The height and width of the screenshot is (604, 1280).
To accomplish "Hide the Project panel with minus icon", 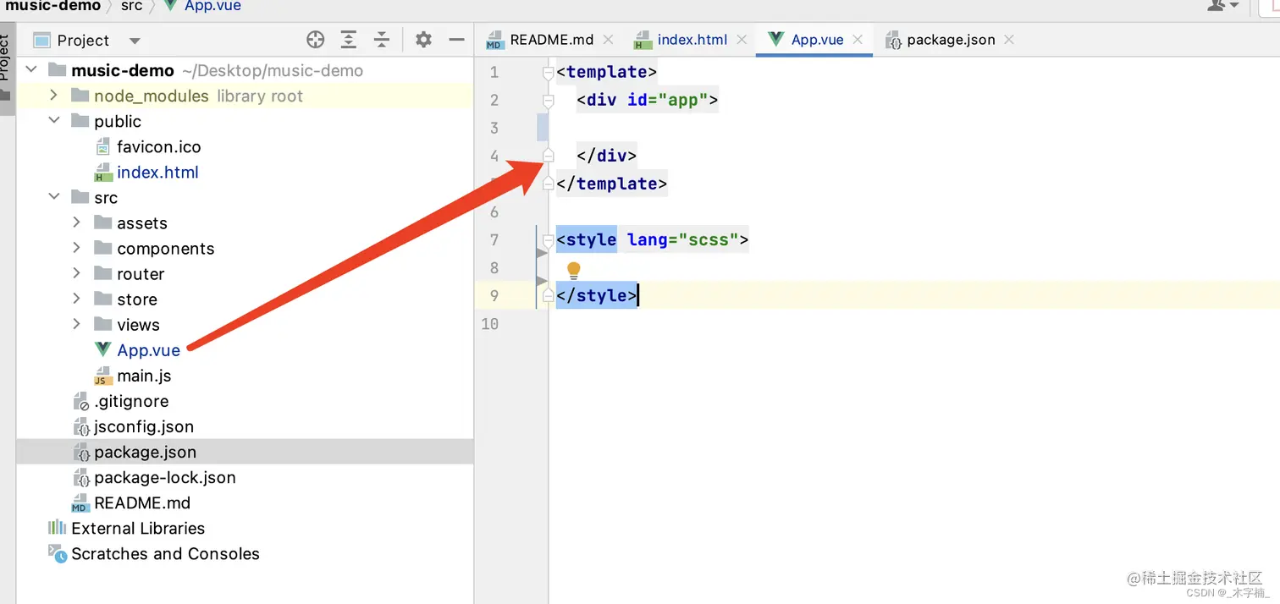I will 457,40.
